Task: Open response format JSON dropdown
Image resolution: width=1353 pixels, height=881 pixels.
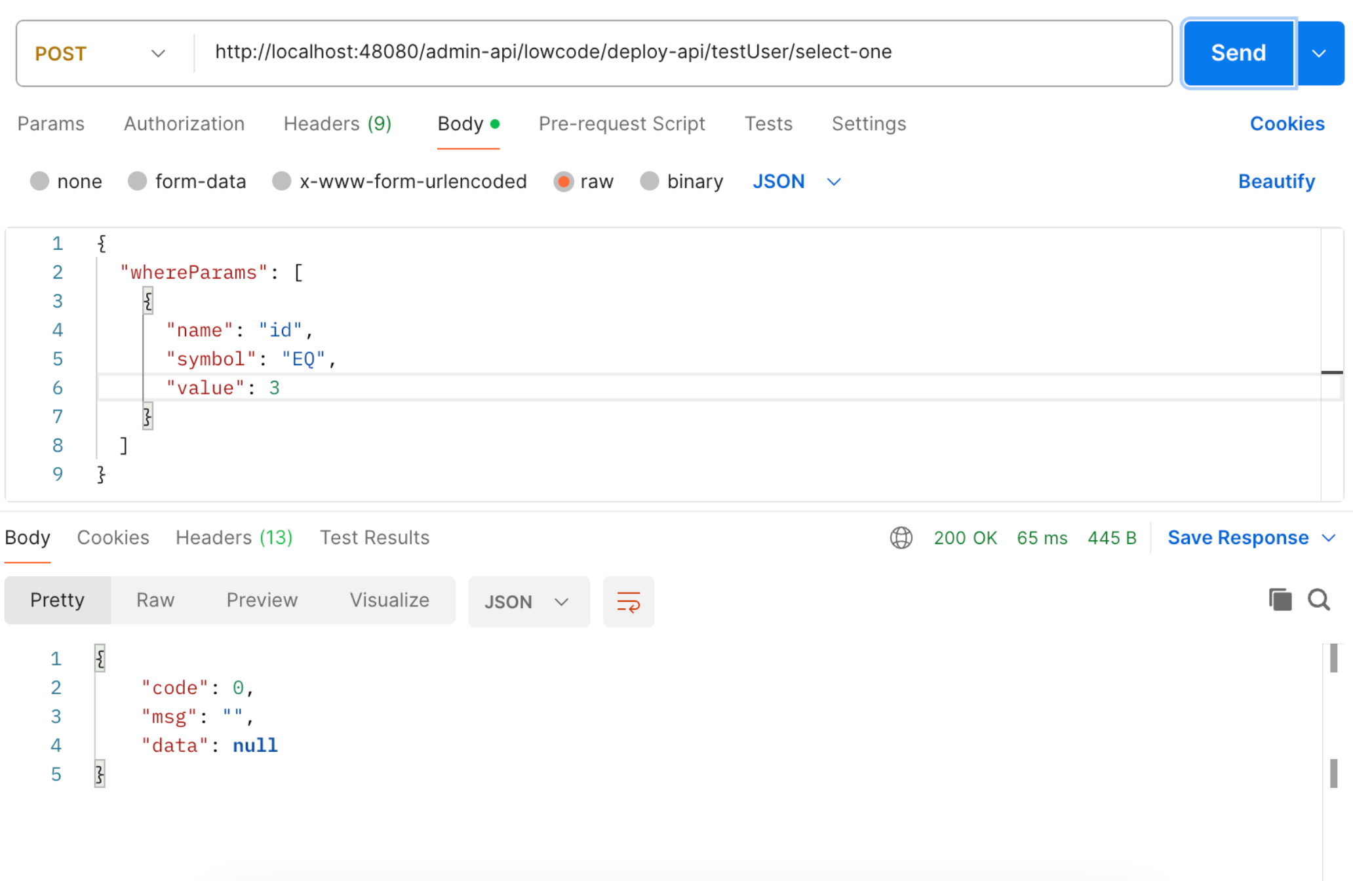Action: [528, 601]
